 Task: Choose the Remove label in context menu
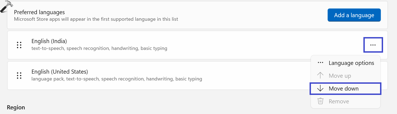pos(339,101)
